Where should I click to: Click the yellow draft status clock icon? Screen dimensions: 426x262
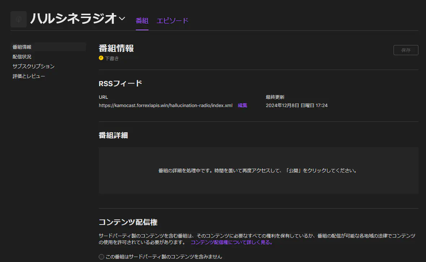point(101,58)
